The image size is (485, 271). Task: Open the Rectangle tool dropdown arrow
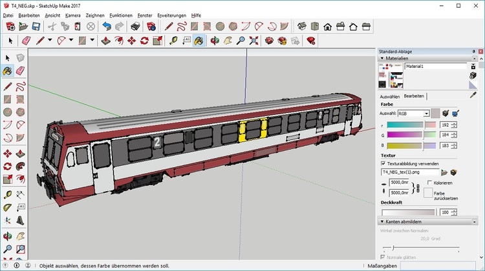pos(92,41)
